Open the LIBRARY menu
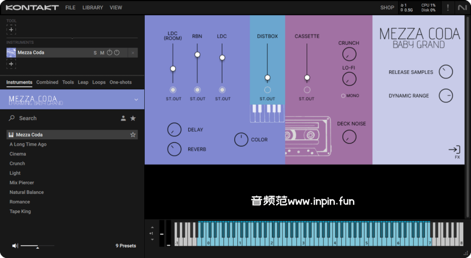Image resolution: width=471 pixels, height=258 pixels. 93,8
